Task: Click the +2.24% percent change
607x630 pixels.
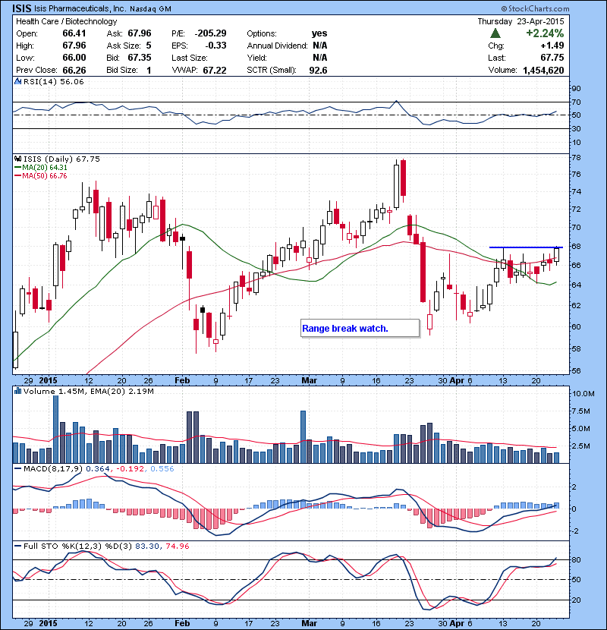Action: (545, 33)
